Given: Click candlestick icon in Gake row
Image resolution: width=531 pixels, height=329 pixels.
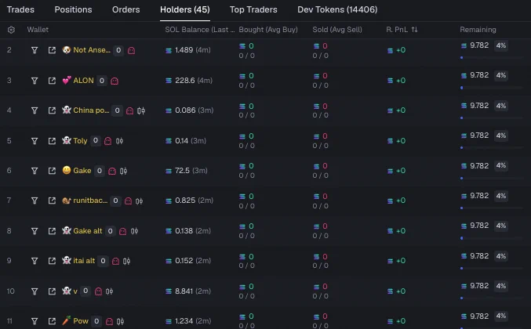Looking at the screenshot, I should [x=124, y=171].
